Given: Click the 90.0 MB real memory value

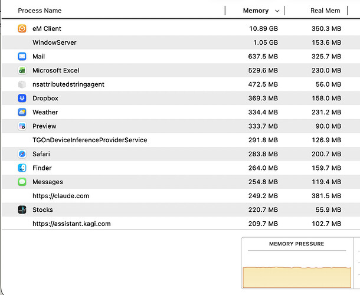Looking at the screenshot, I should coord(328,126).
